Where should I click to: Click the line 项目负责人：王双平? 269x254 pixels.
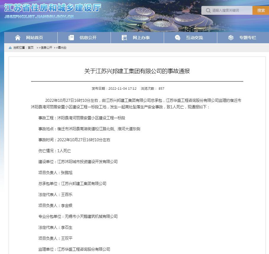55,238
